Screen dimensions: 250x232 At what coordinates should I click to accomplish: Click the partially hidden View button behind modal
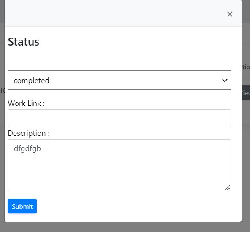click(246, 93)
